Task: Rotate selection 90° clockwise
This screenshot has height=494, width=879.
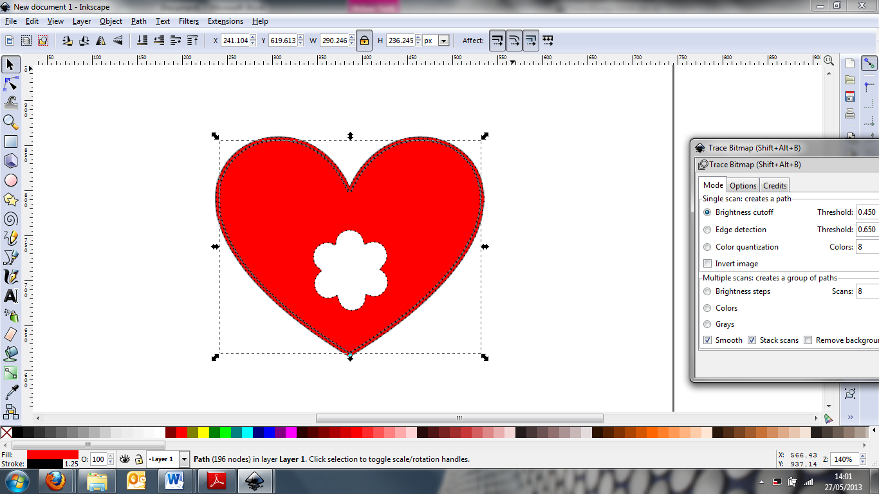Action: click(x=84, y=41)
